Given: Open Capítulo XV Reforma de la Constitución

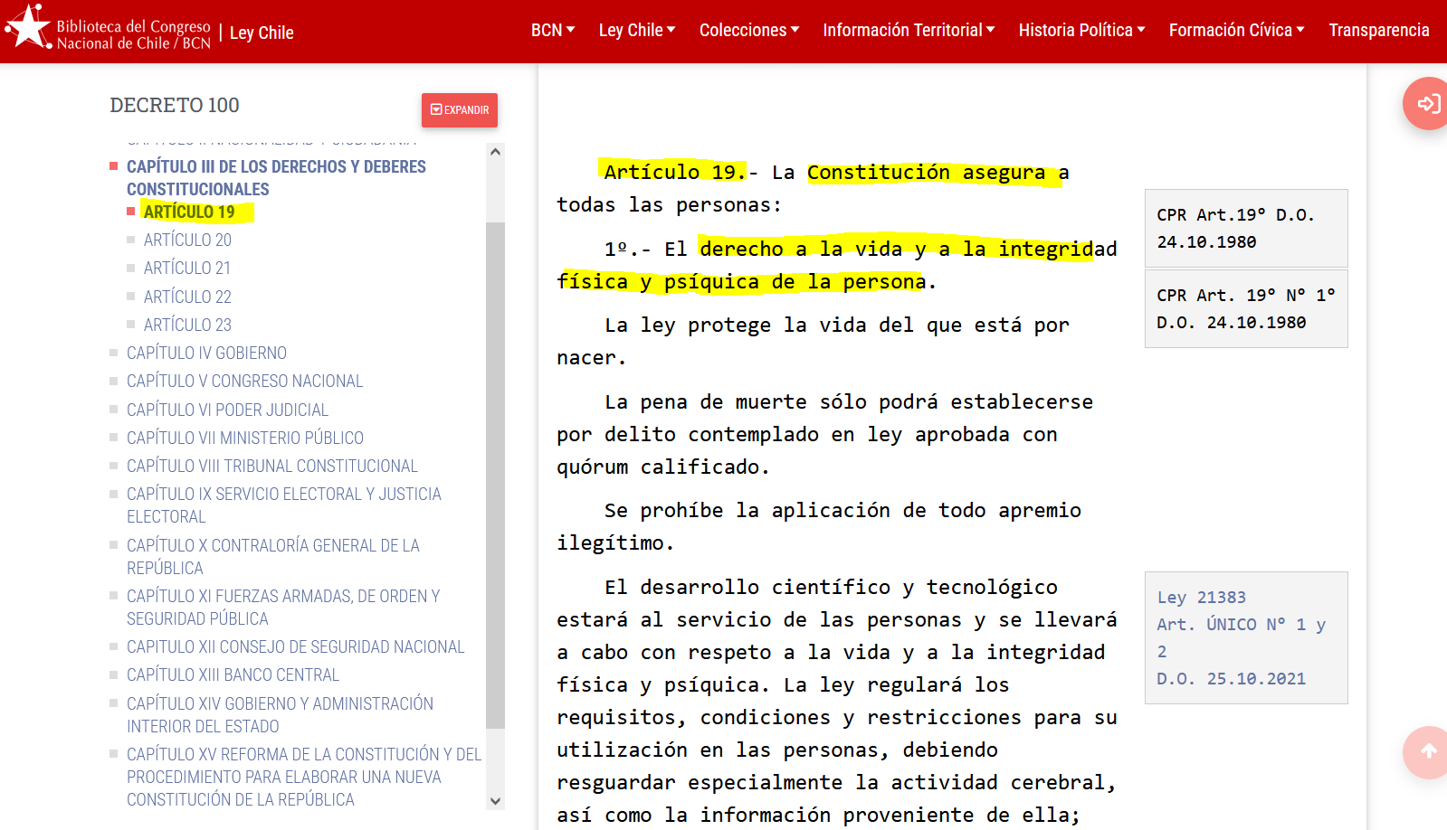Looking at the screenshot, I should point(304,777).
